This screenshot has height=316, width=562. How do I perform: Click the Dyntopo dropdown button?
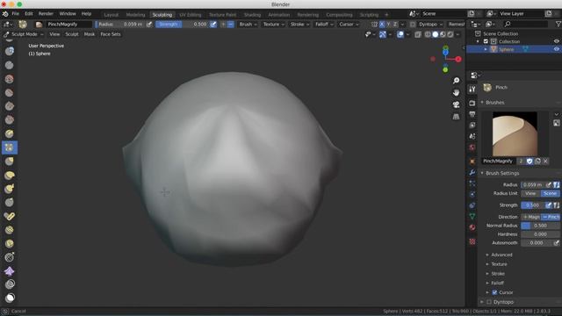(x=431, y=25)
